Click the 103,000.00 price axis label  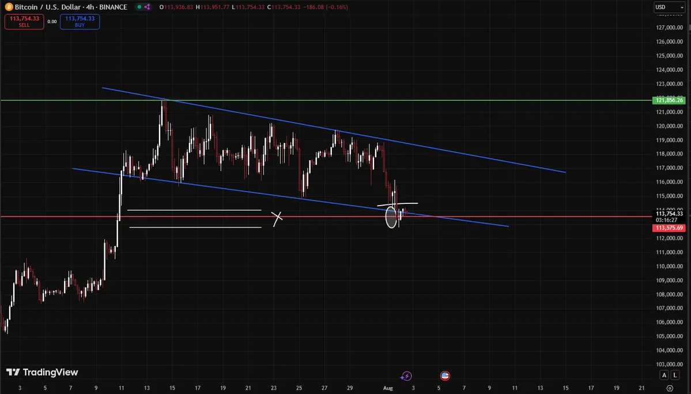[670, 365]
